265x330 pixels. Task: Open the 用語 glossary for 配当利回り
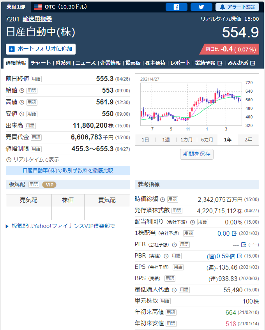pos(203,222)
